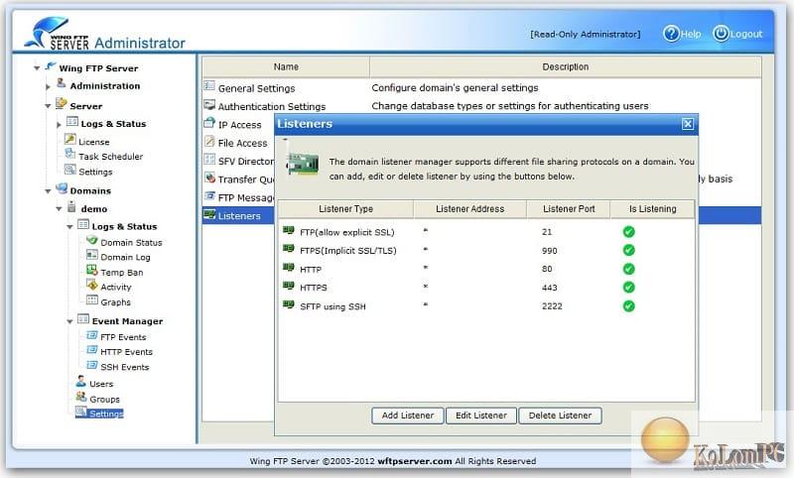Click the Domain Status icon
Screen dimensions: 794x478
point(92,240)
